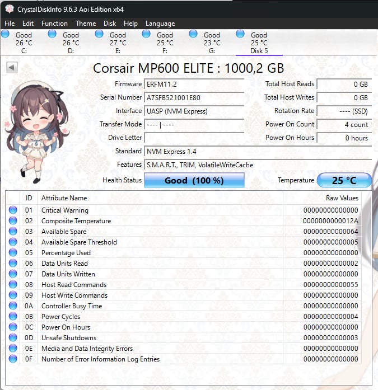
Task: Select the G: drive tab
Action: (x=212, y=43)
